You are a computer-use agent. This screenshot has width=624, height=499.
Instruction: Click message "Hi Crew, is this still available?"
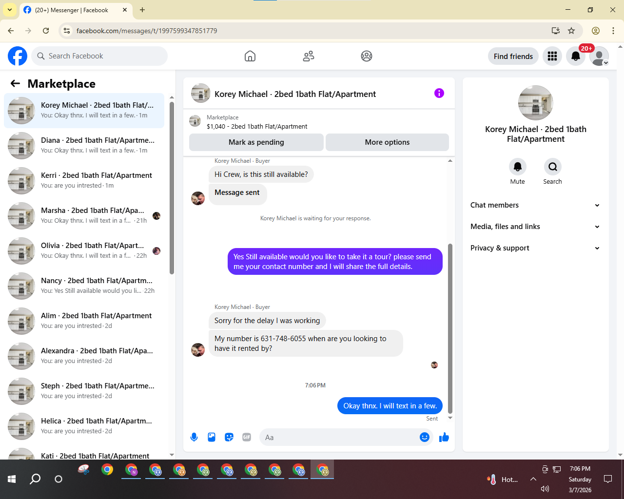(x=261, y=174)
